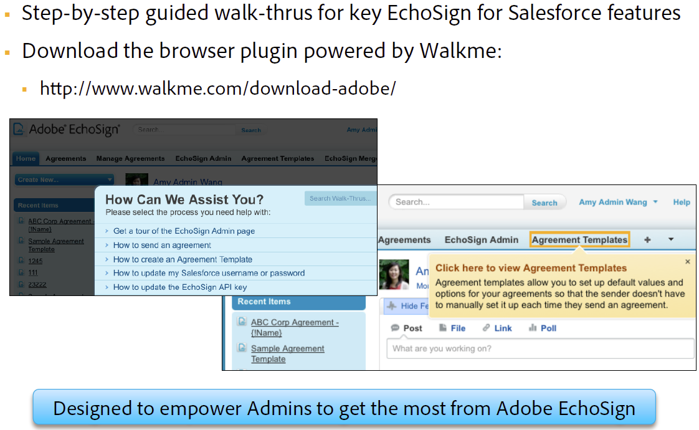Click the Adobe EchoSign logo icon

pos(17,129)
